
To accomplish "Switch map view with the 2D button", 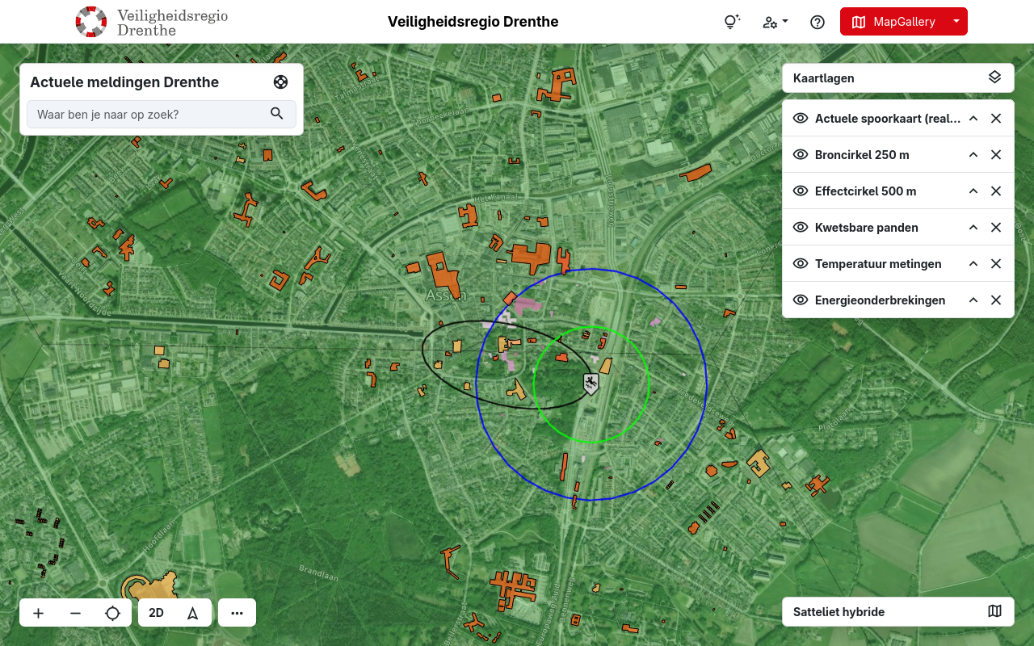I will point(157,613).
